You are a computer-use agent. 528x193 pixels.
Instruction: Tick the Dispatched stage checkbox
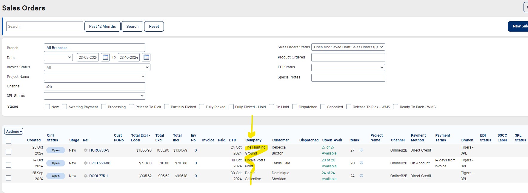[295, 107]
